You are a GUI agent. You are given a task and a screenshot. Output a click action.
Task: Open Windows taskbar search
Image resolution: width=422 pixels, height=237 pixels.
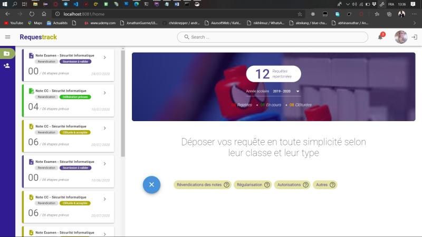(x=15, y=4)
